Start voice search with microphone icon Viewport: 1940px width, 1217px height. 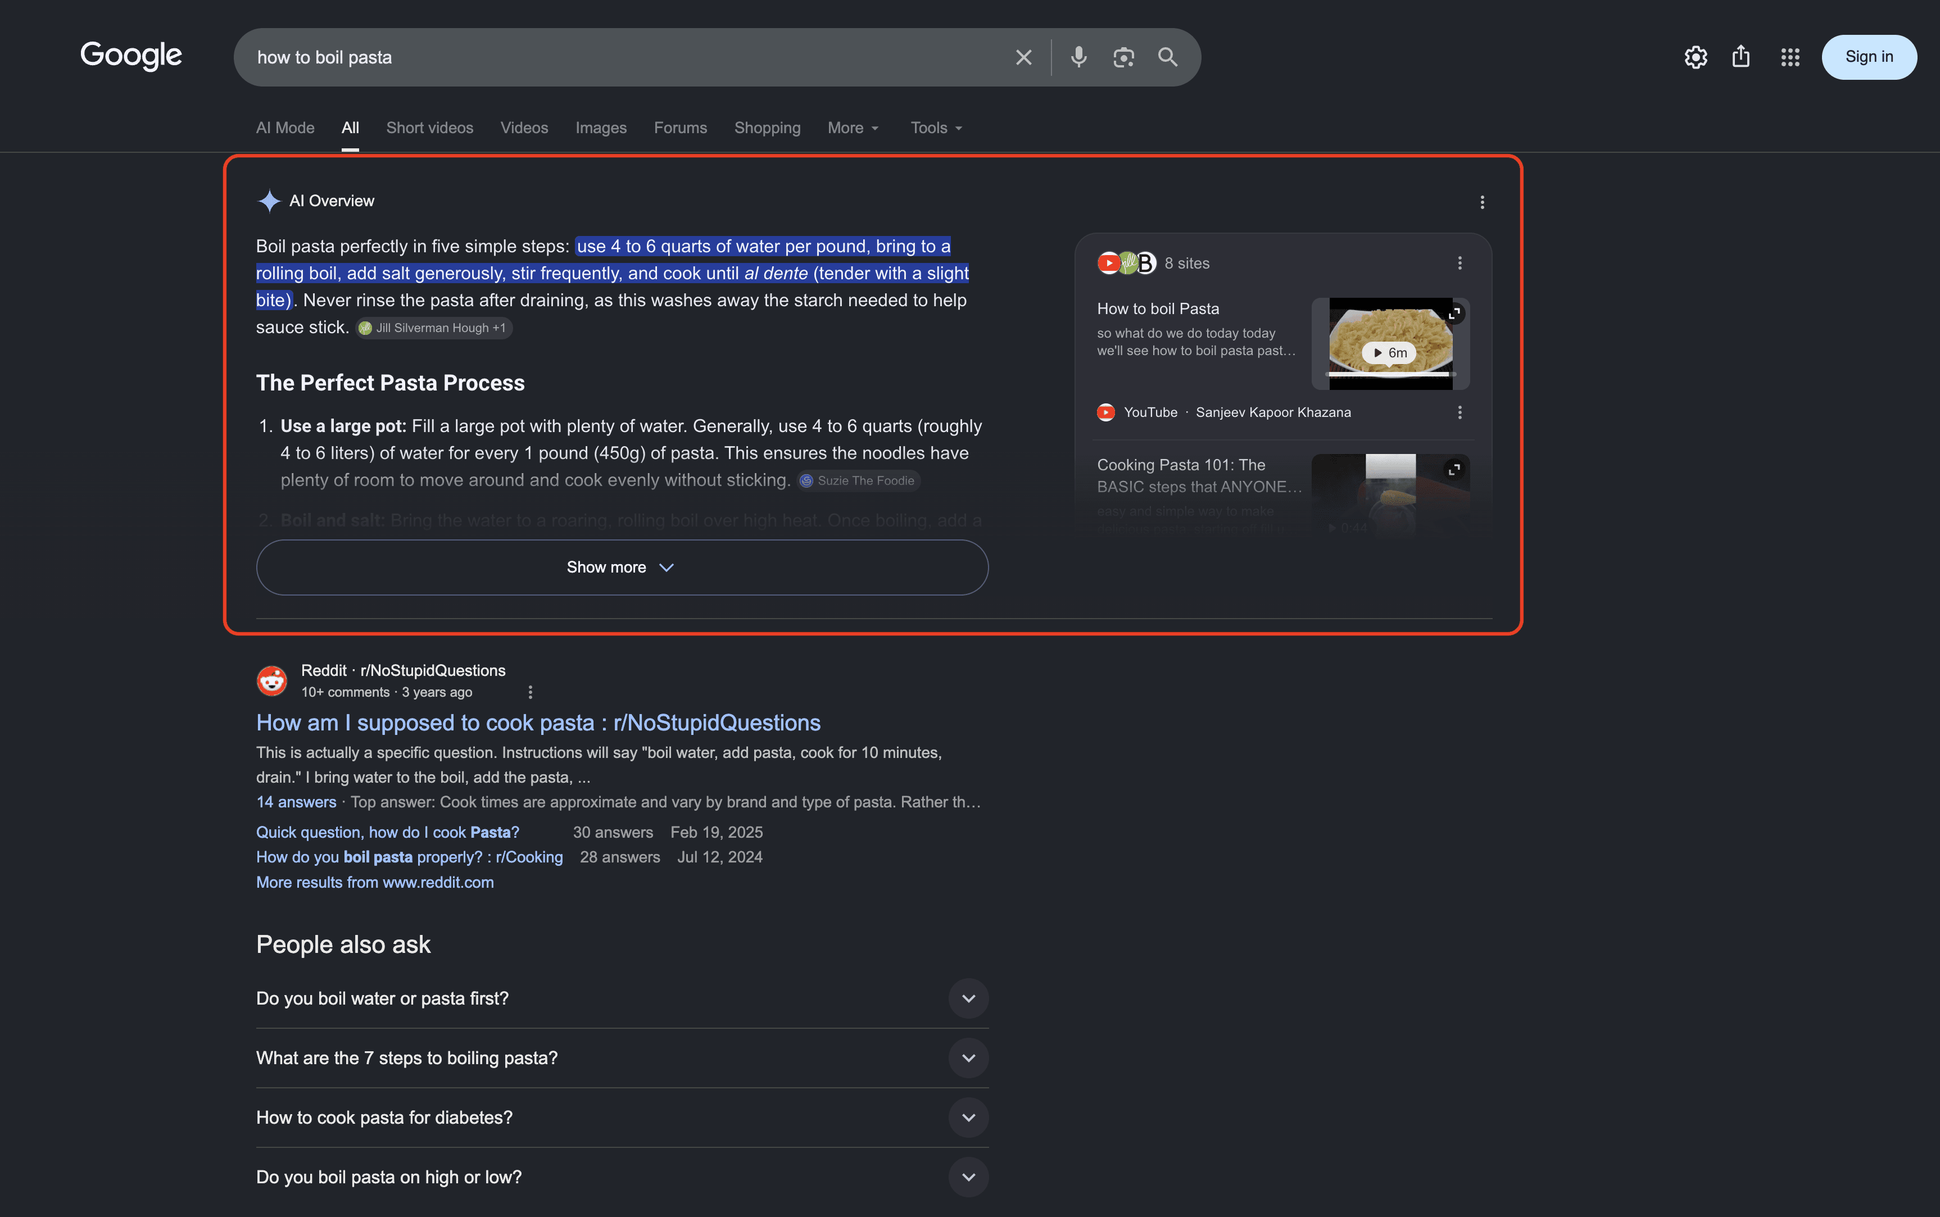[1078, 57]
